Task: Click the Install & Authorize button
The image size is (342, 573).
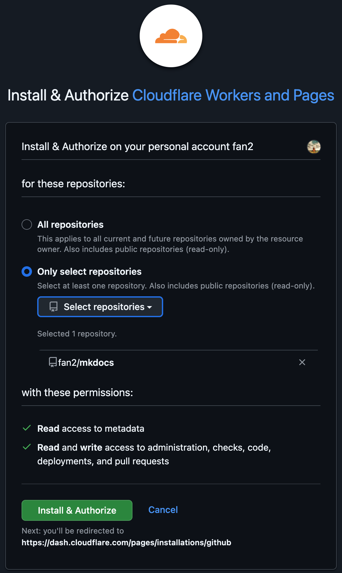Action: [77, 510]
